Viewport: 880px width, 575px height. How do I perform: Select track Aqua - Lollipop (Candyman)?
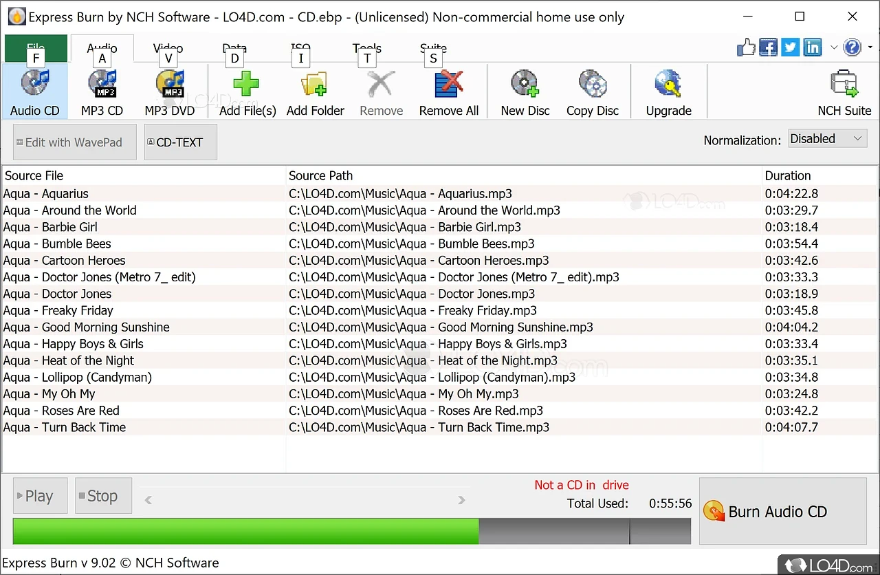[78, 377]
